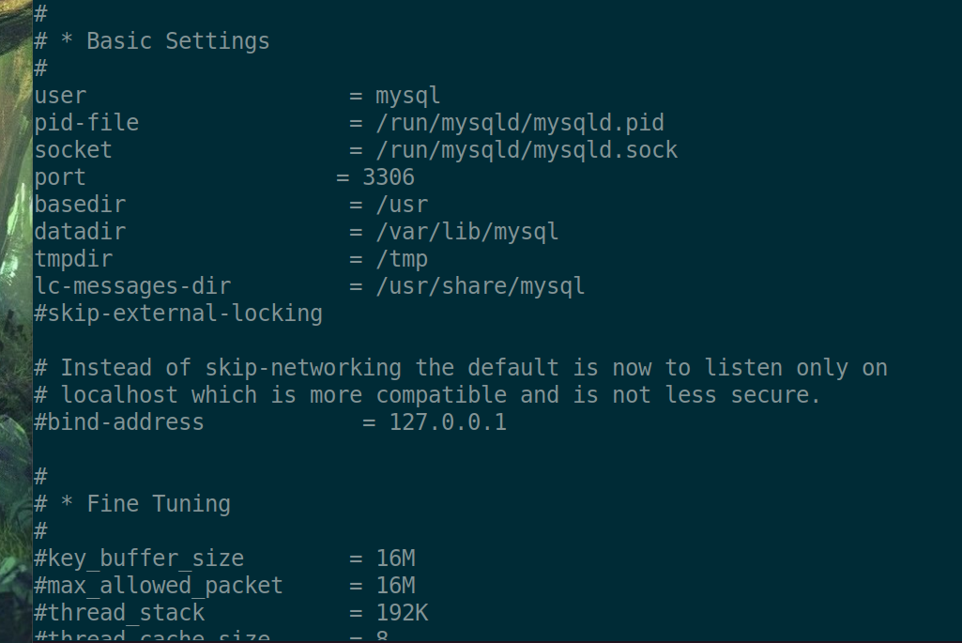Click the tmpdir /tmp value
Image resolution: width=962 pixels, height=643 pixels.
click(402, 259)
